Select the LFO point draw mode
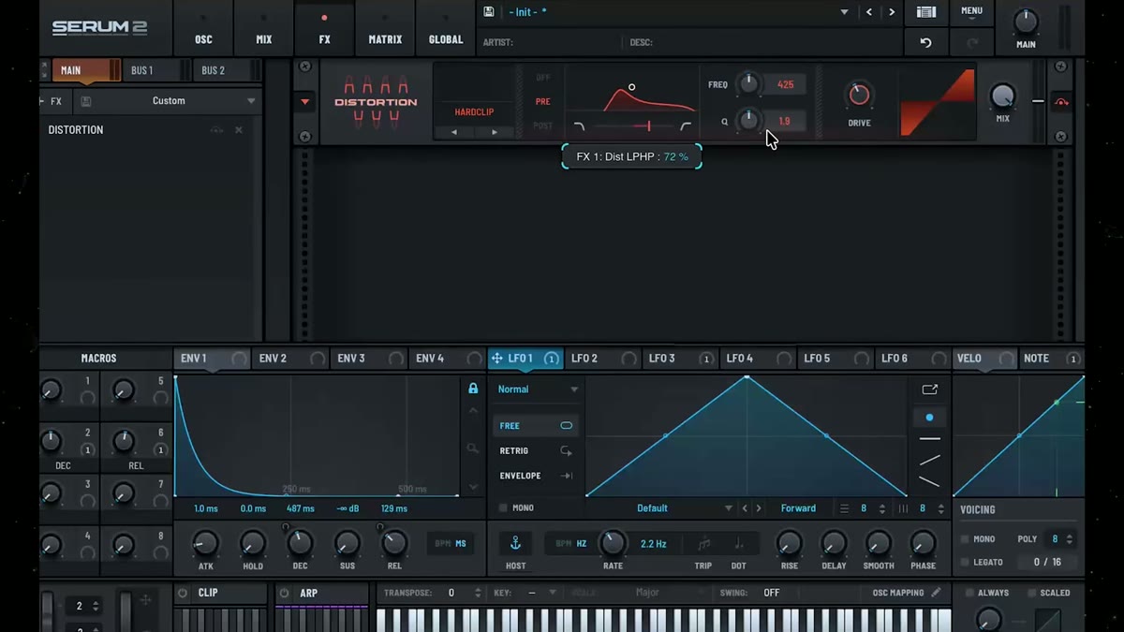This screenshot has height=632, width=1124. [929, 418]
